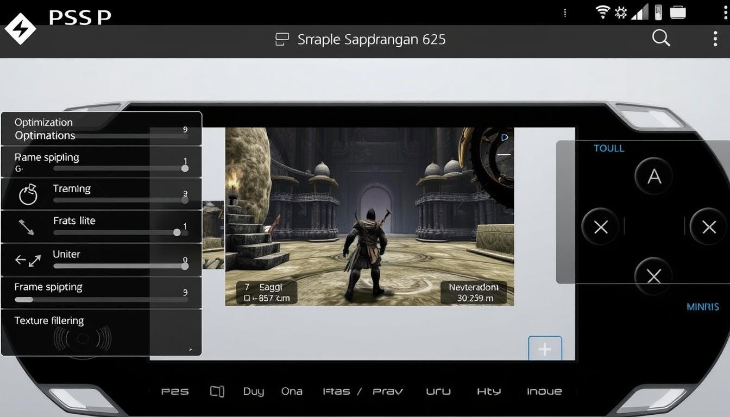
Task: Click the Rame spipling slider handle
Action: point(185,168)
